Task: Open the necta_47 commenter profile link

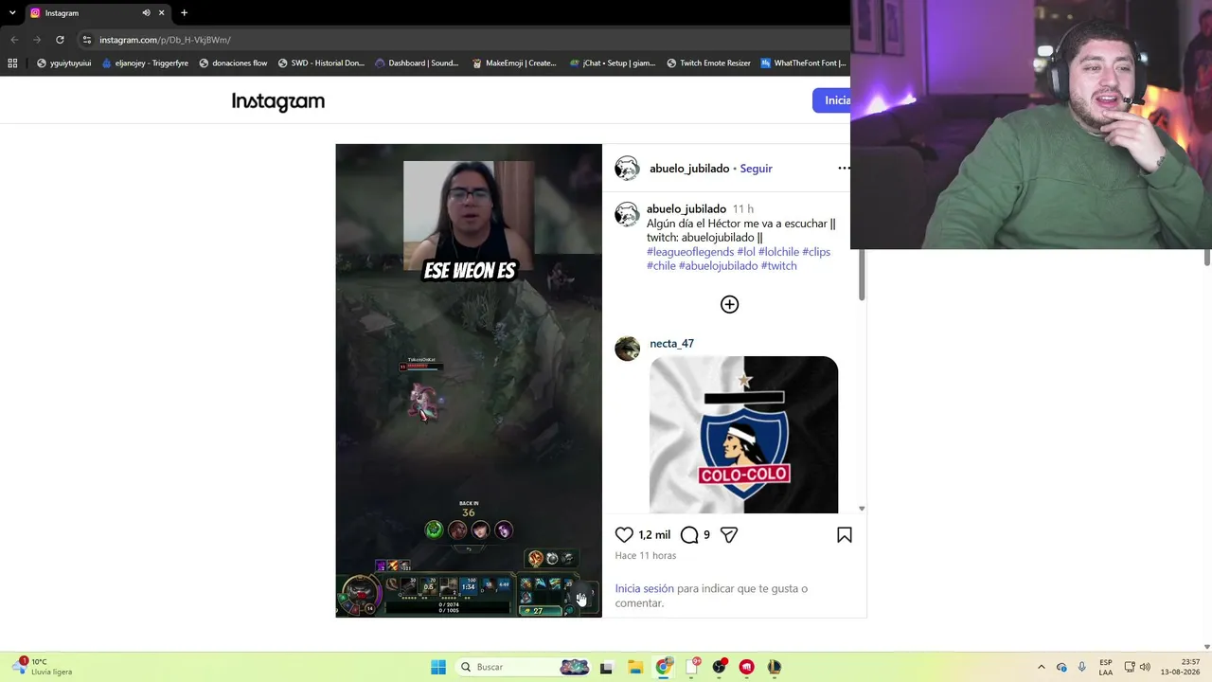Action: [x=671, y=344]
